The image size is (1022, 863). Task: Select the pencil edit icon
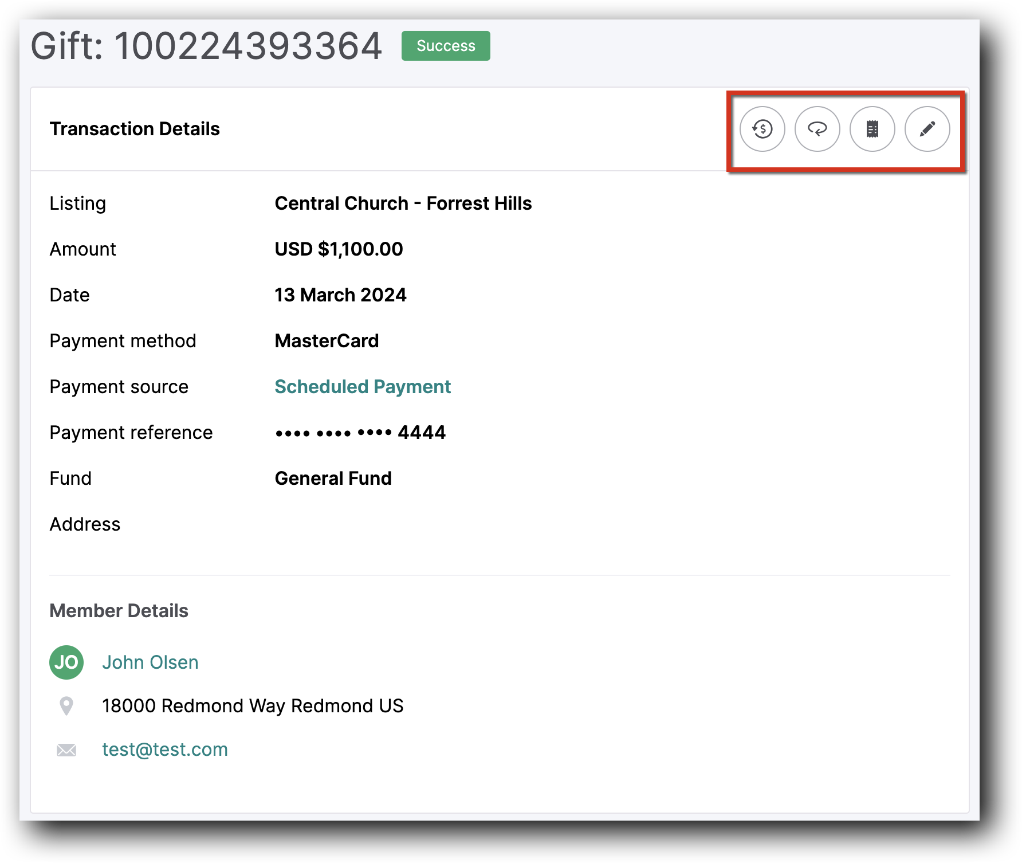927,130
